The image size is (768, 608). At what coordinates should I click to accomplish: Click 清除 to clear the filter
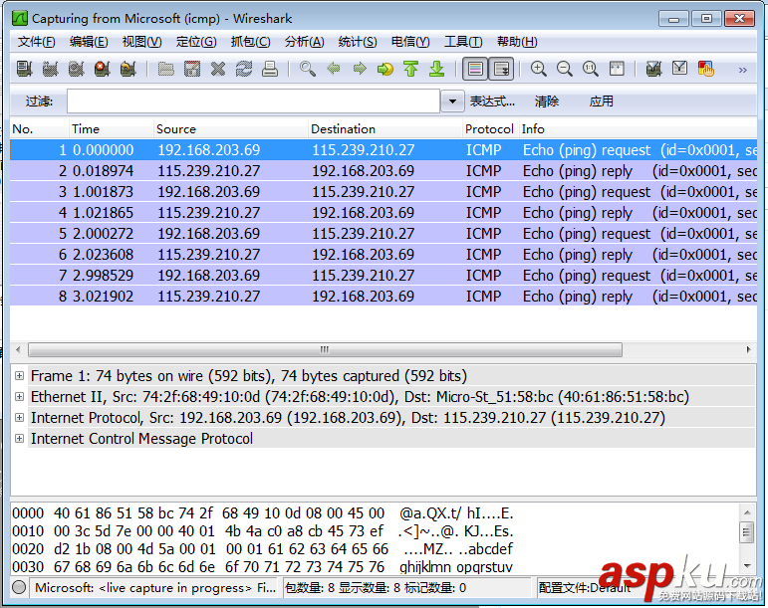click(x=547, y=101)
